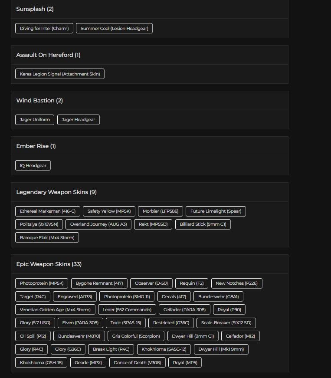The image size is (331, 378).
Task: Select Oil Spill (P12) tag
Action: [x=33, y=336]
